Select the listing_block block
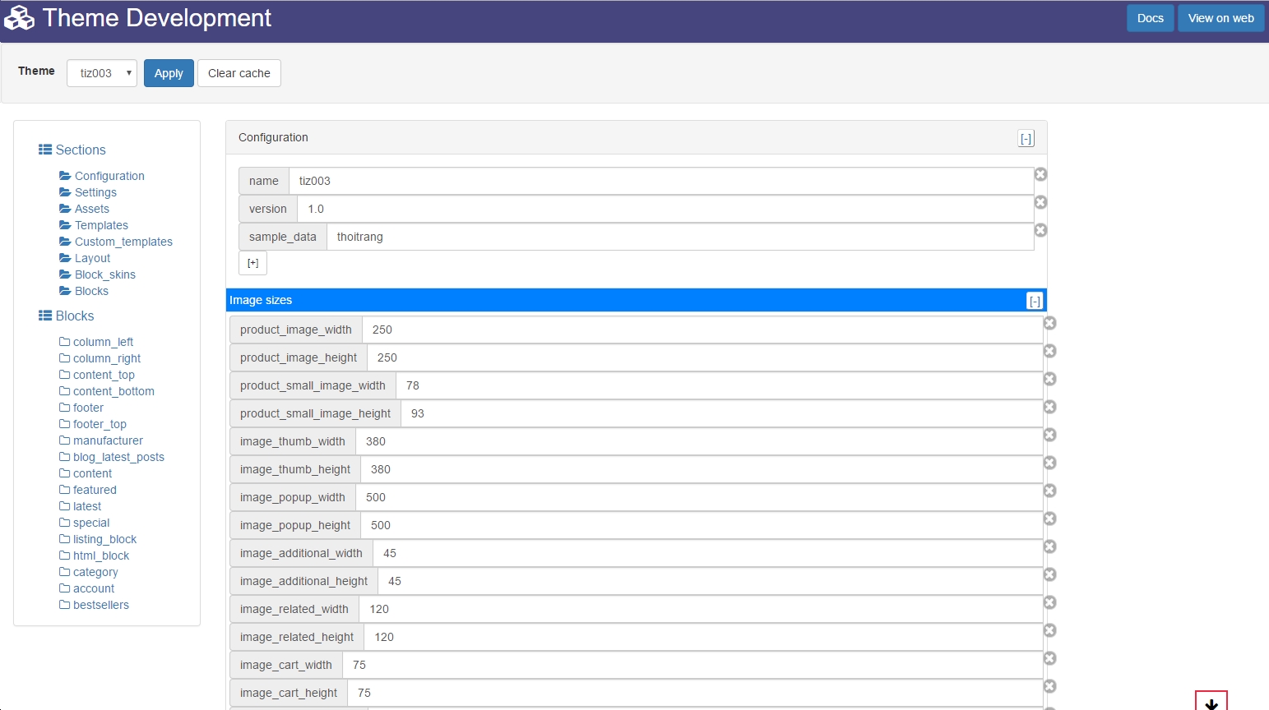 [x=98, y=539]
